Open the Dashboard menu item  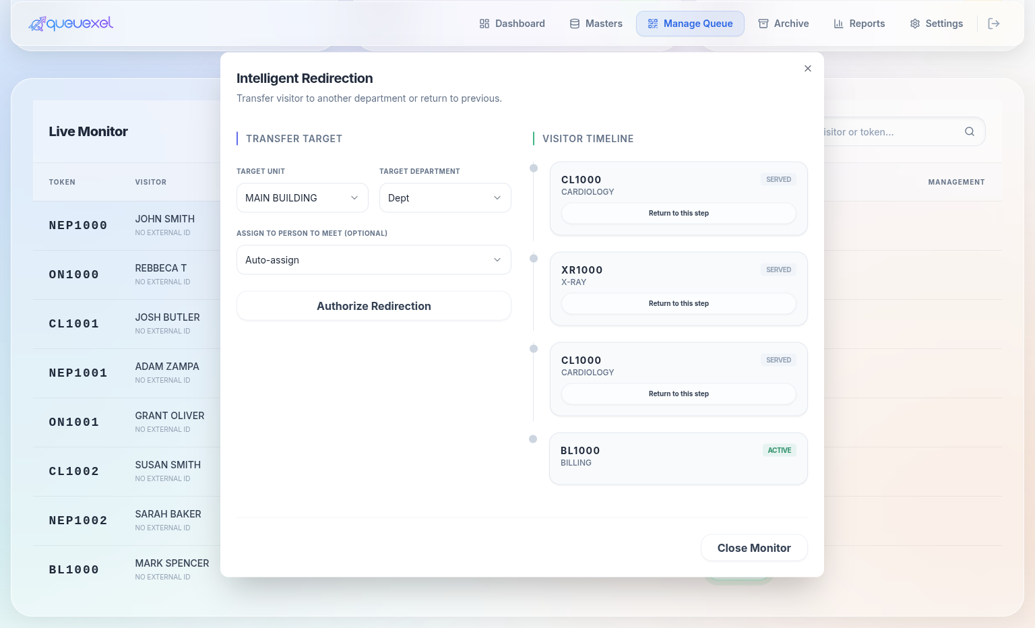click(512, 24)
